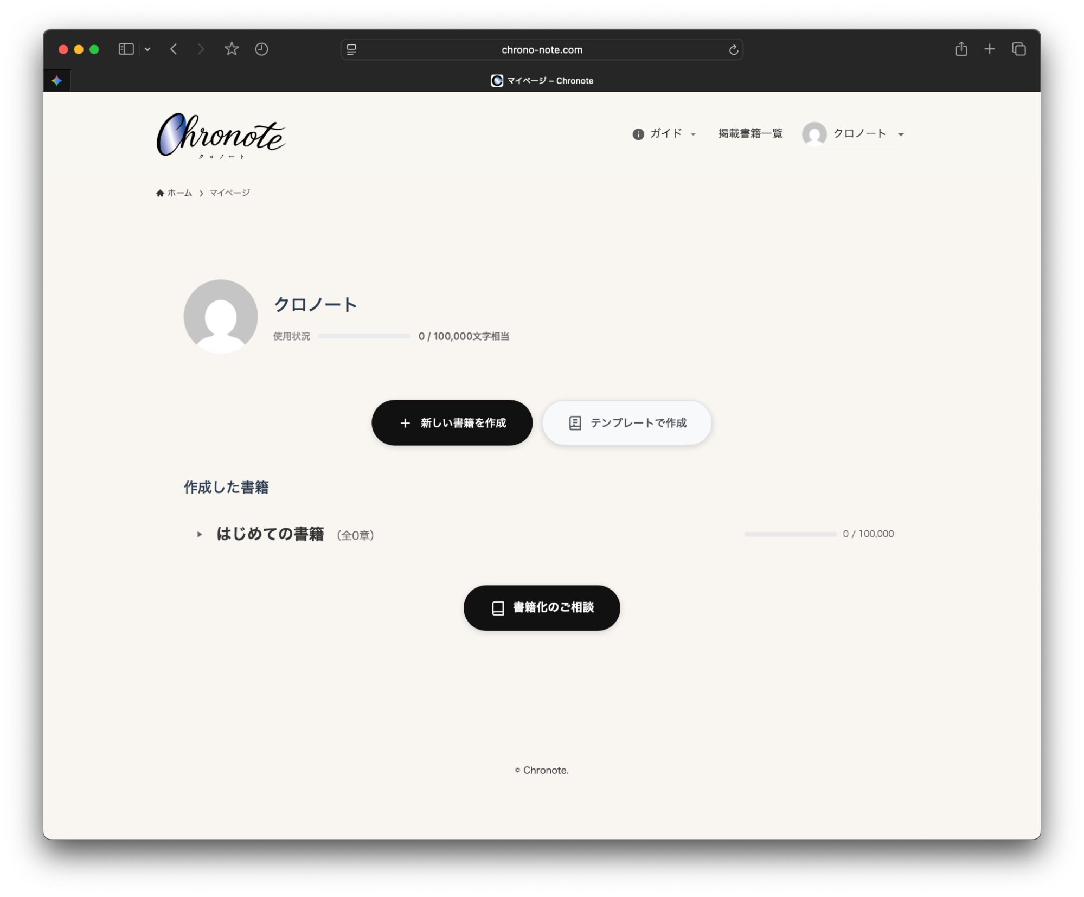Click the Share icon in the toolbar
The image size is (1084, 897).
tap(961, 49)
